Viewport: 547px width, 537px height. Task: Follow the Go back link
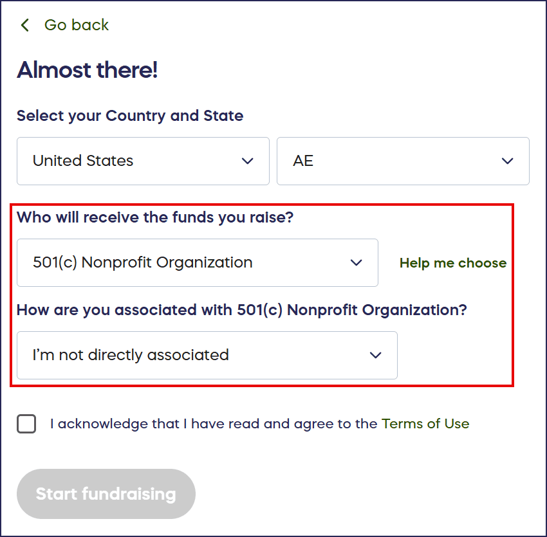point(76,25)
